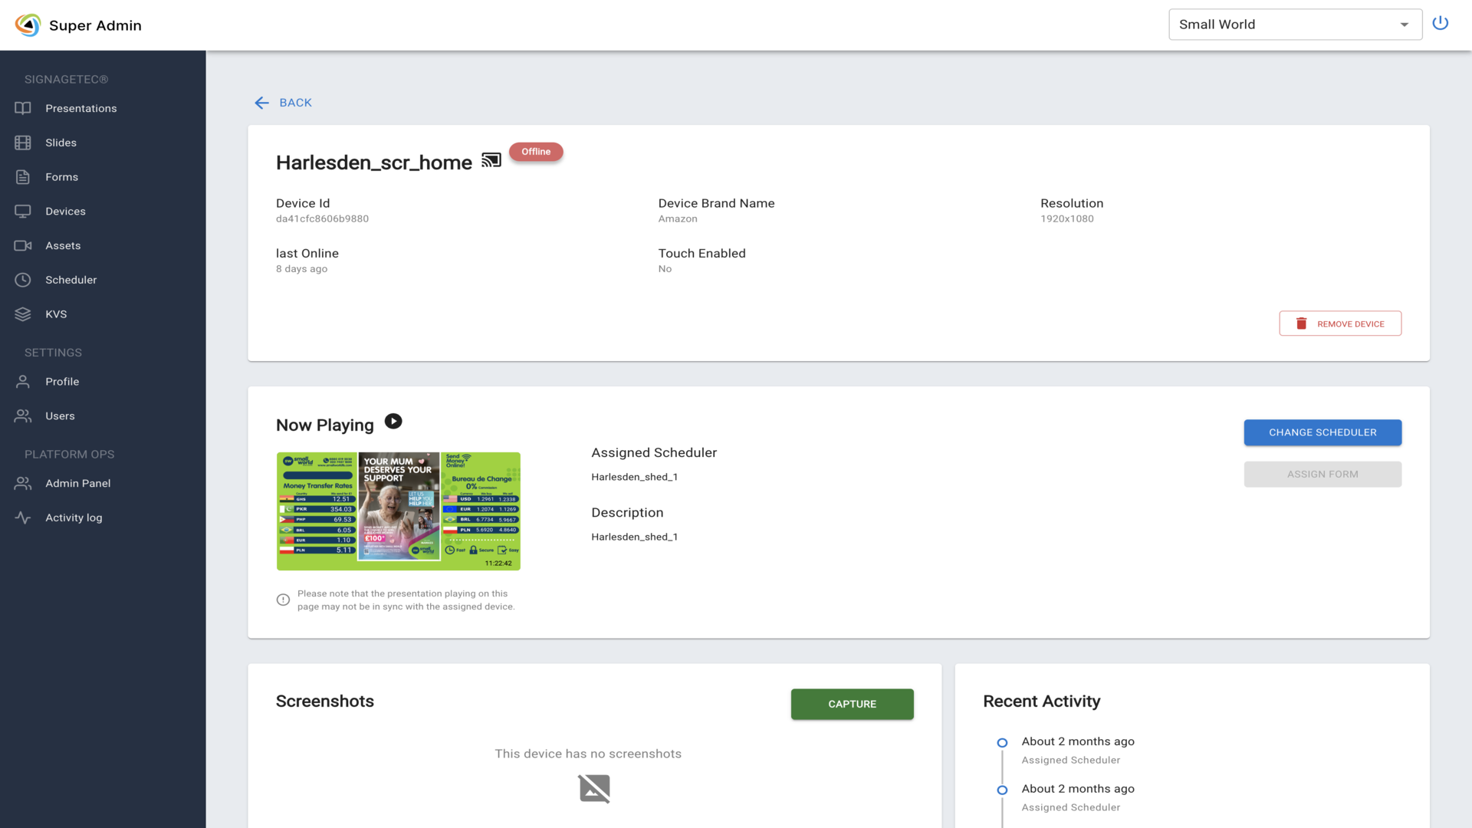Click the device ID da41cfc8606b9880

point(322,219)
